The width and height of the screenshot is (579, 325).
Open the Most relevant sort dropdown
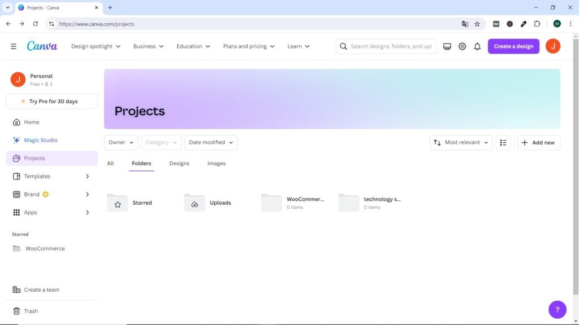pyautogui.click(x=461, y=143)
